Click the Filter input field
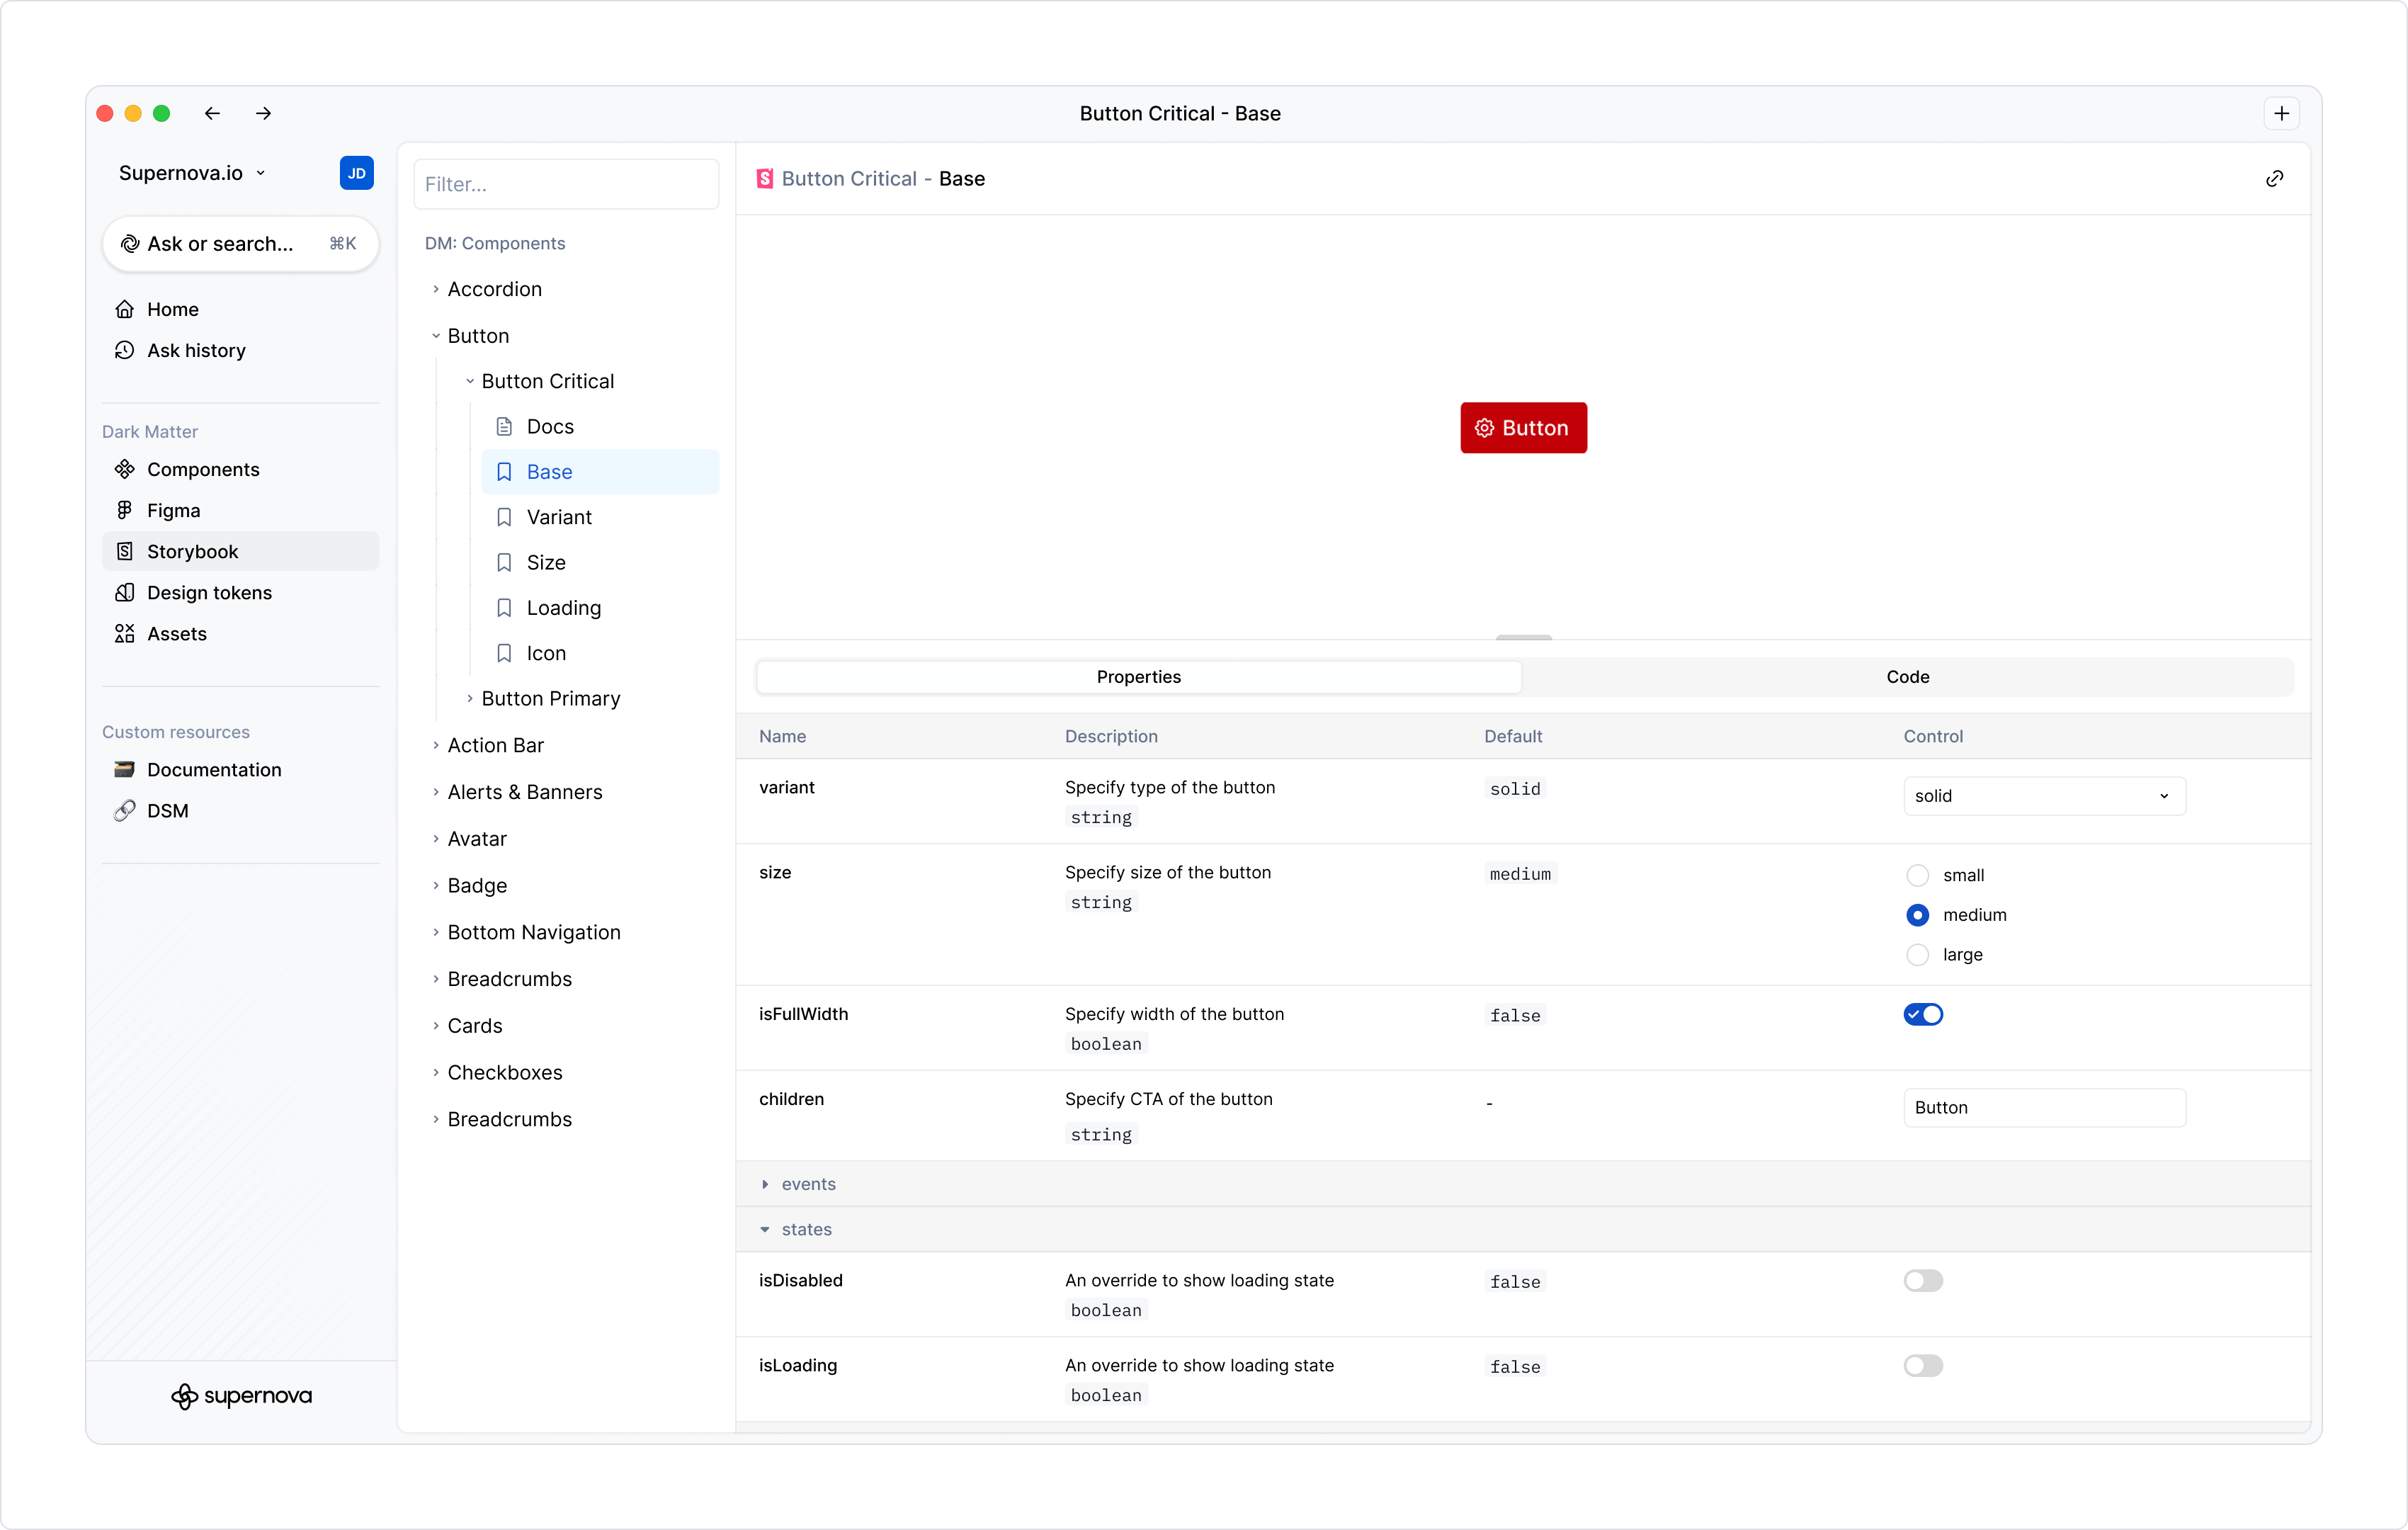2408x1530 pixels. click(566, 184)
